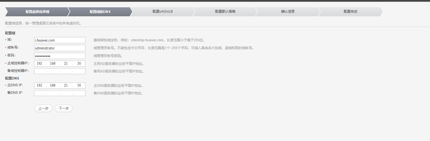Focus the 域 input containing i.huawei.com
This screenshot has height=141, width=430.
pyautogui.click(x=60, y=40)
